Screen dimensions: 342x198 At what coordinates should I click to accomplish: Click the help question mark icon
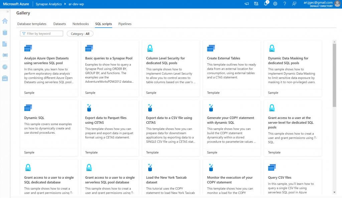coord(285,4)
